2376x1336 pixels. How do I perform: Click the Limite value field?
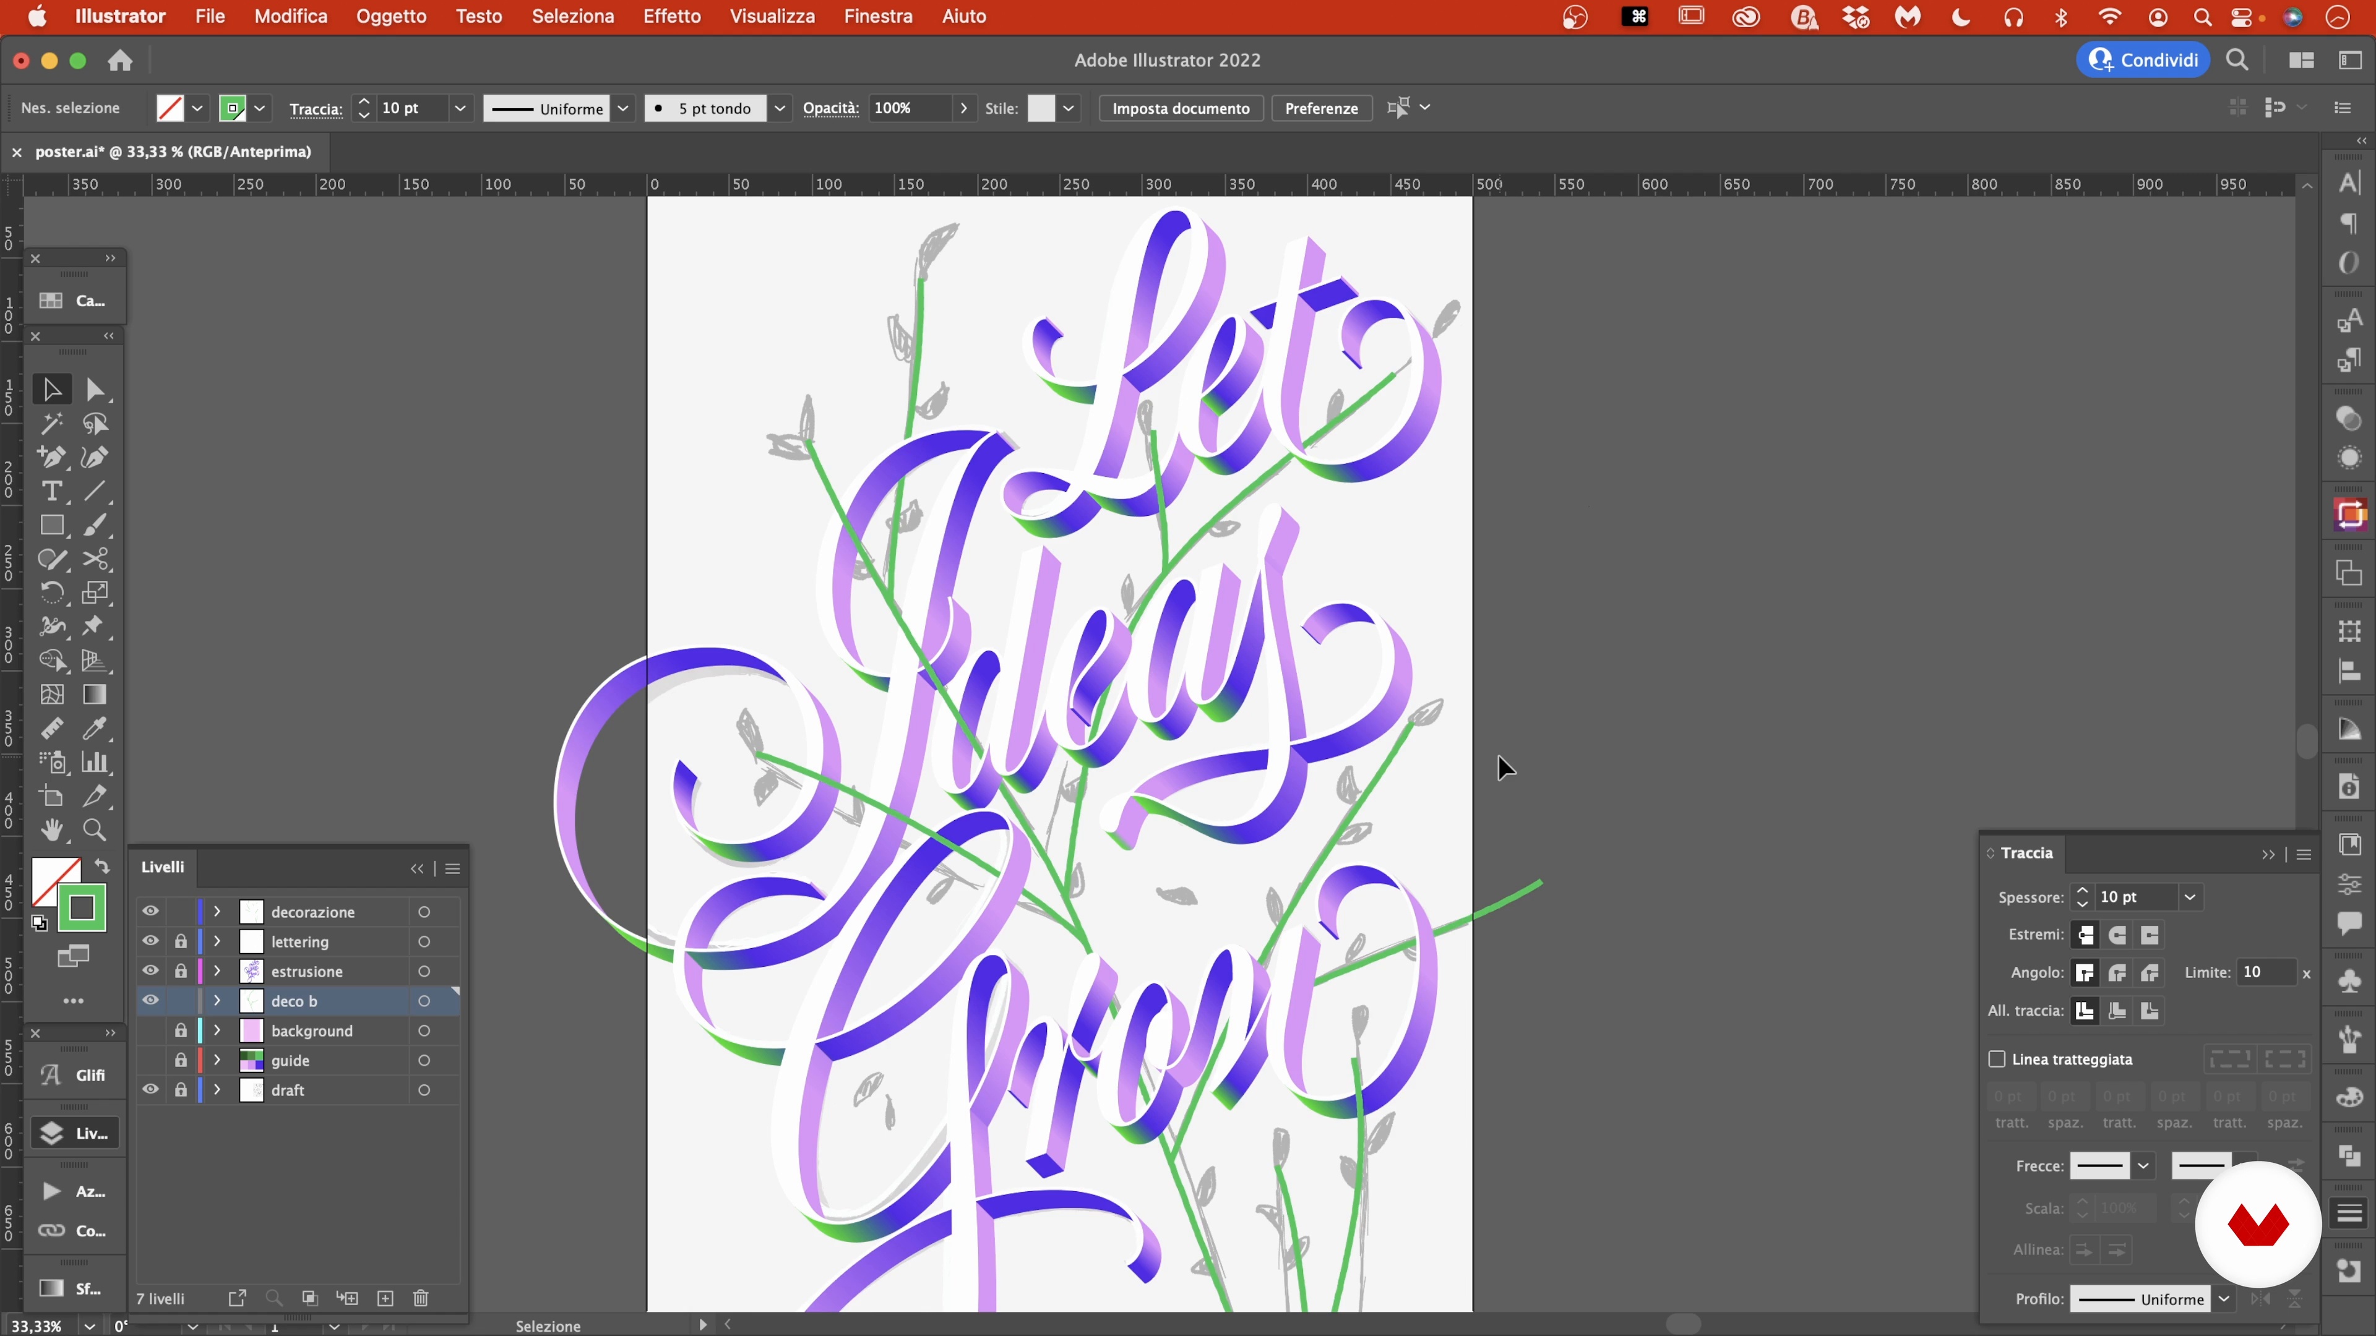[2265, 972]
